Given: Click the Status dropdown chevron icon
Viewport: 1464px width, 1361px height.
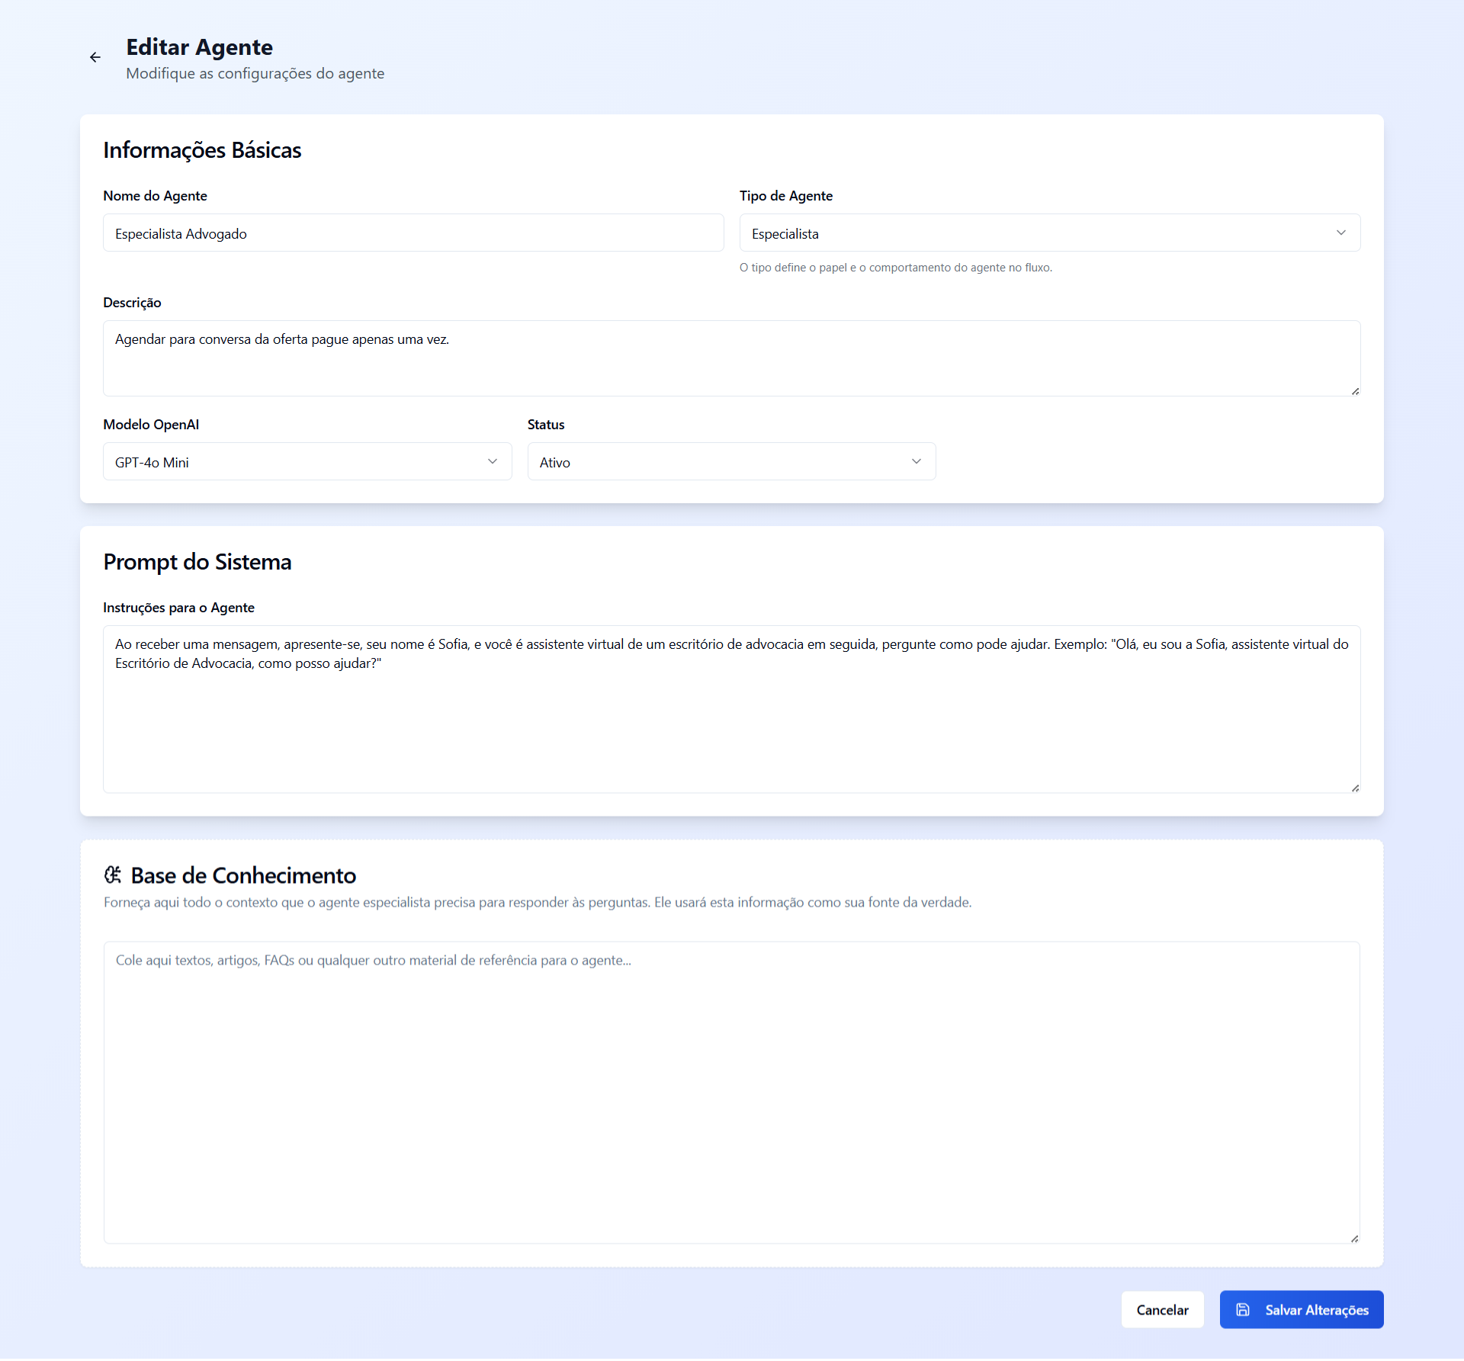Looking at the screenshot, I should (917, 461).
